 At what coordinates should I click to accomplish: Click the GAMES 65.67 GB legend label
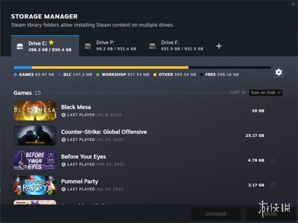point(37,75)
